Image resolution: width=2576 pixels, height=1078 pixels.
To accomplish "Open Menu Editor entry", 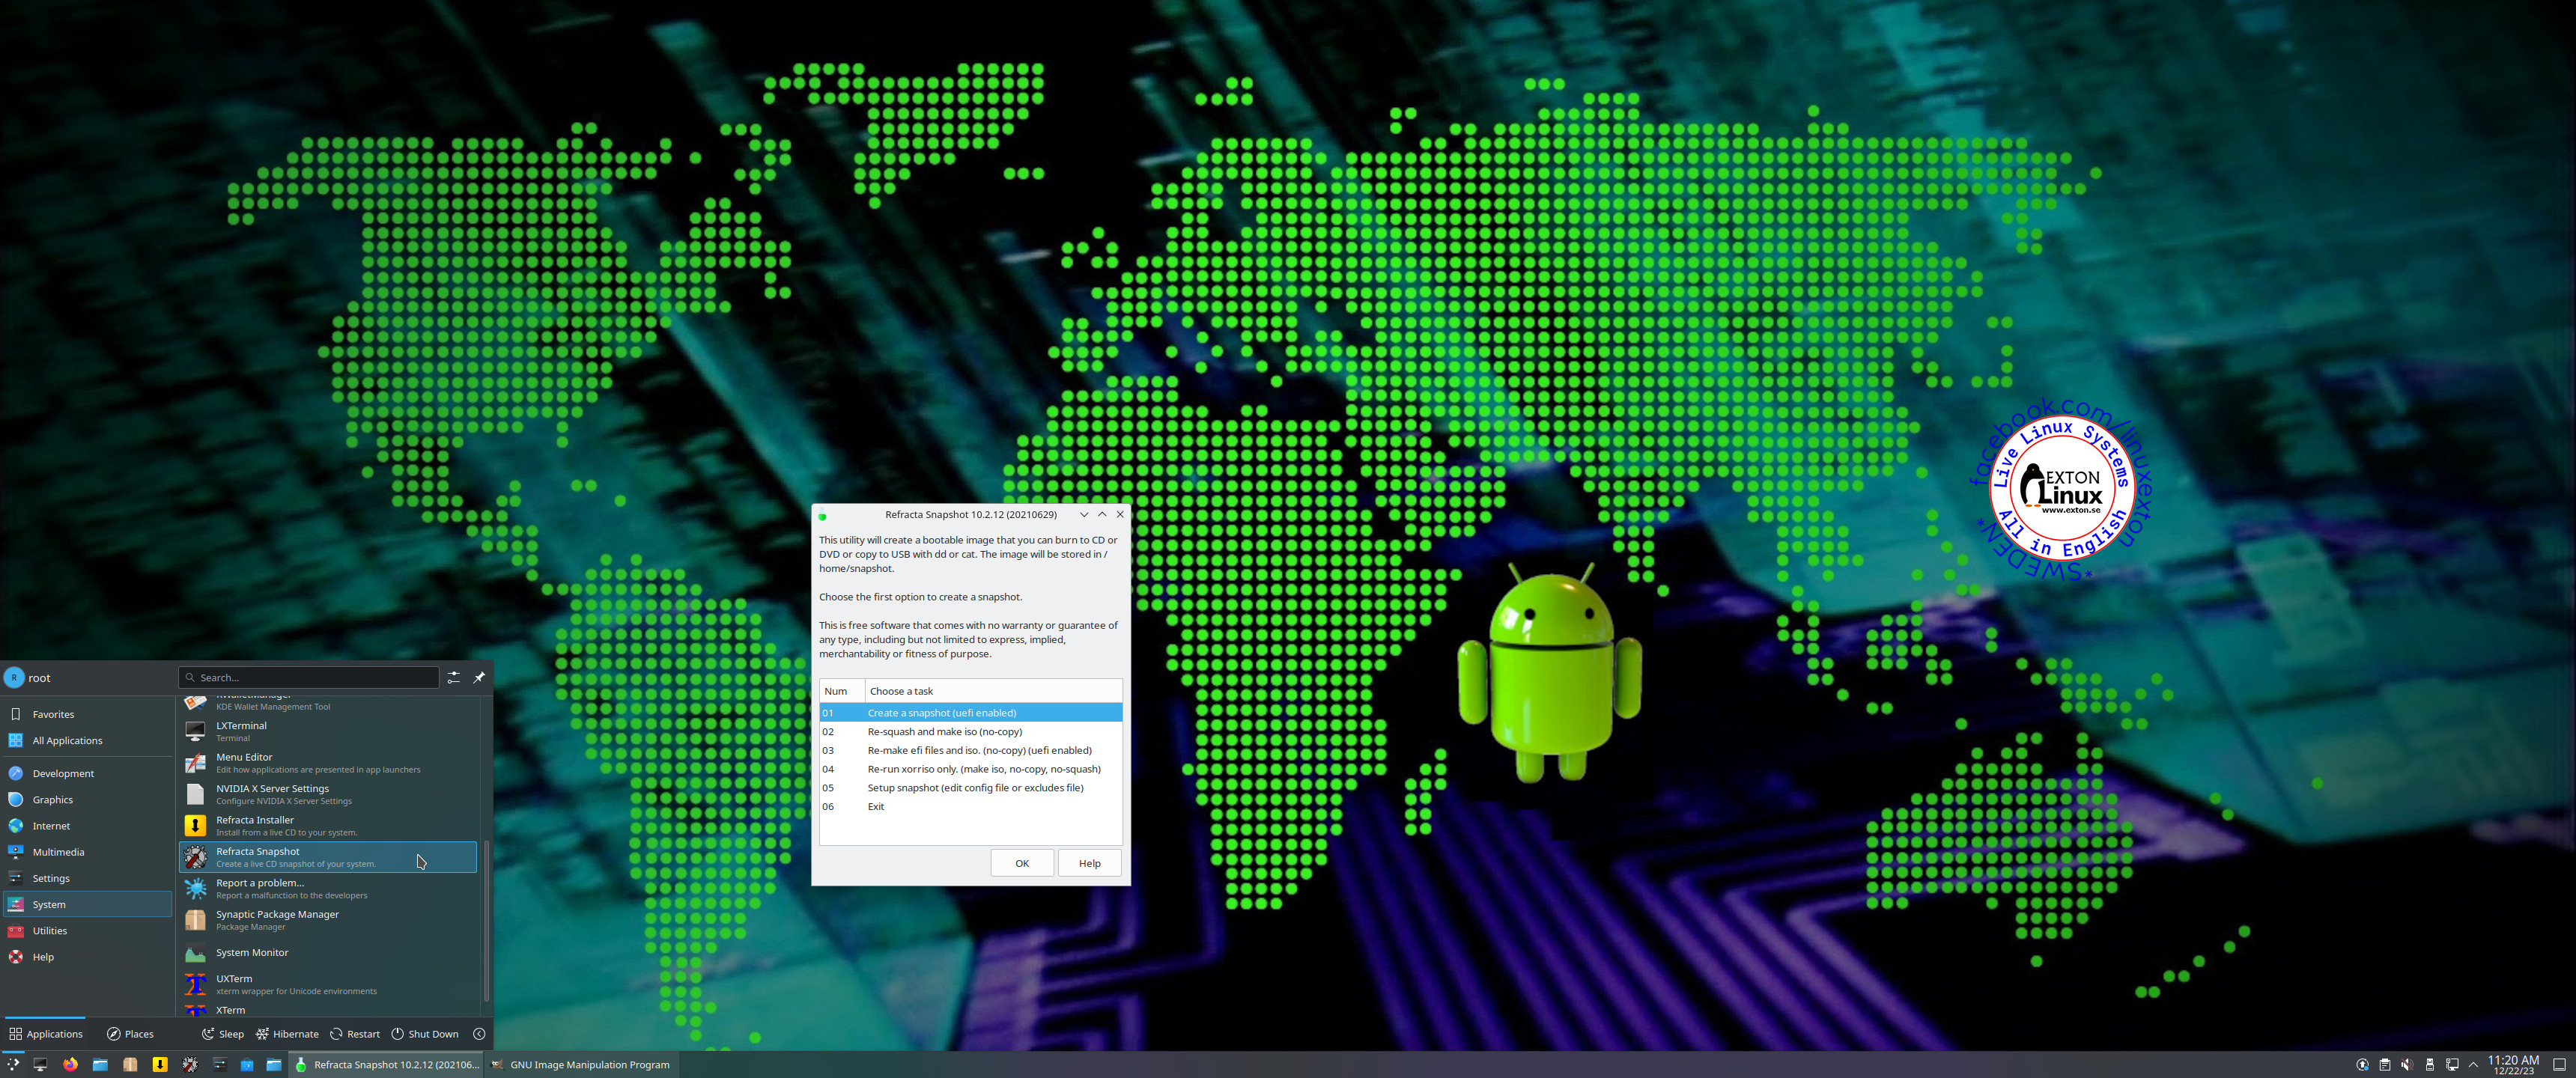I will coord(328,763).
